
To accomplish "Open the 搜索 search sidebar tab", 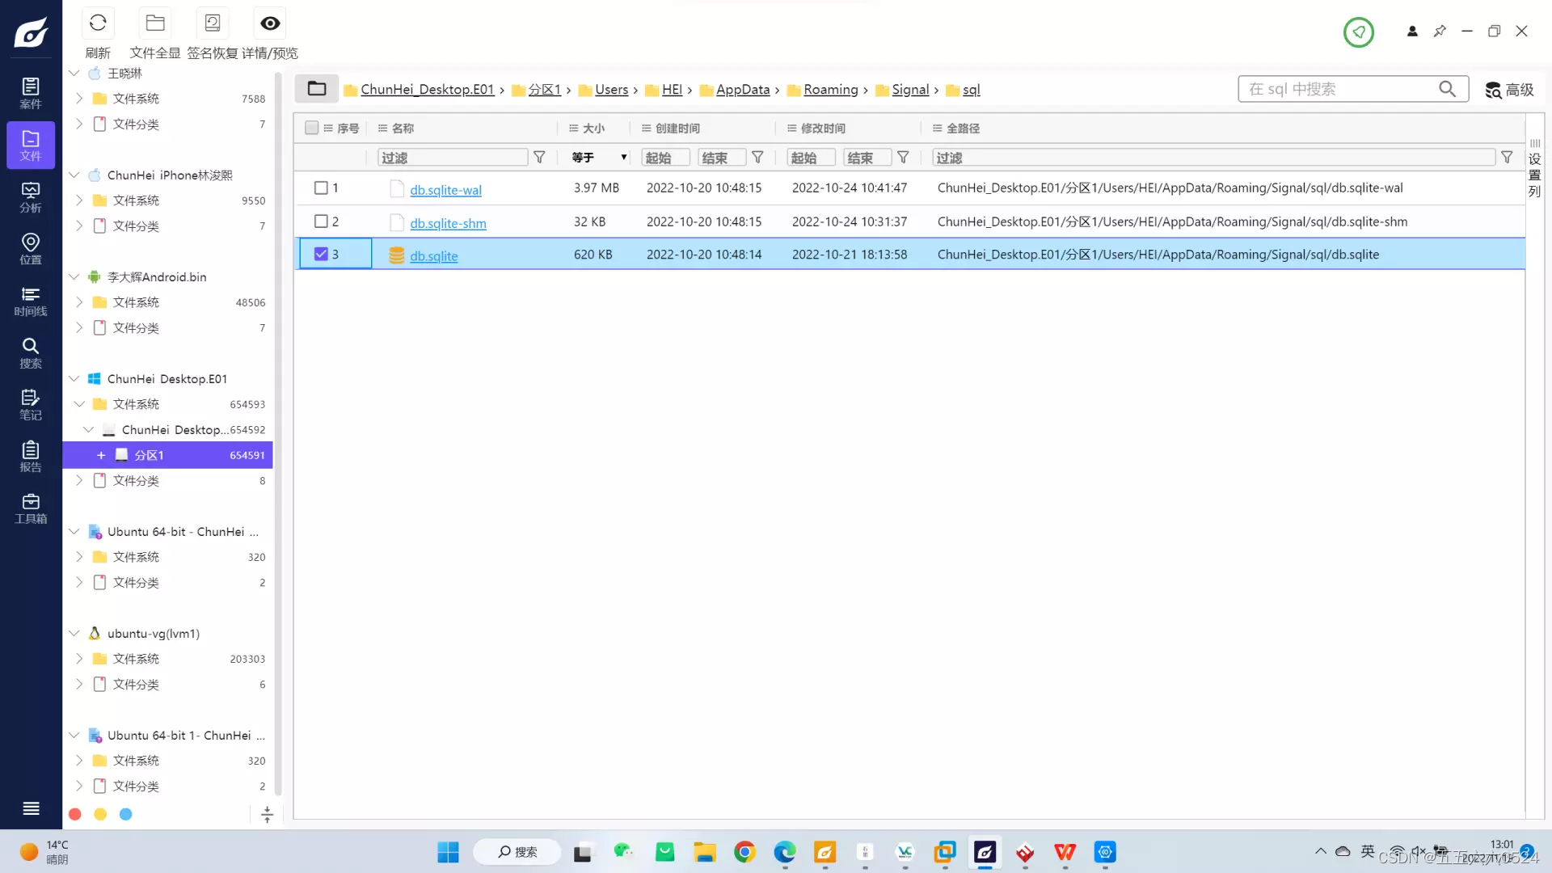I will 31,353.
